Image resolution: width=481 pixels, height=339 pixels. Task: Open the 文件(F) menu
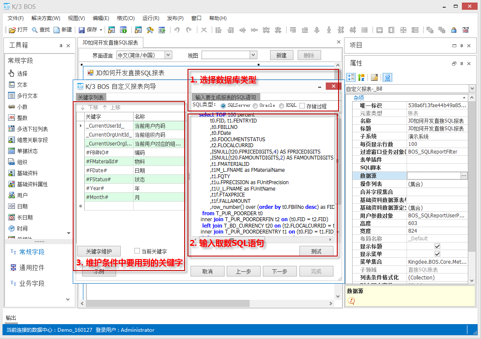point(16,18)
